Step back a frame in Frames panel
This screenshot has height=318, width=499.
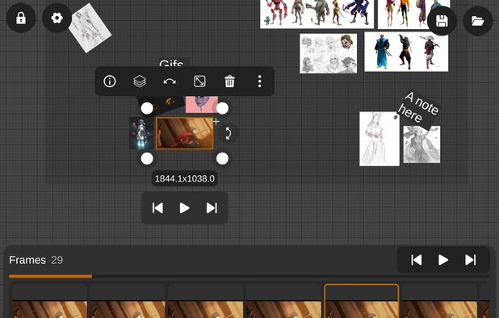point(417,260)
